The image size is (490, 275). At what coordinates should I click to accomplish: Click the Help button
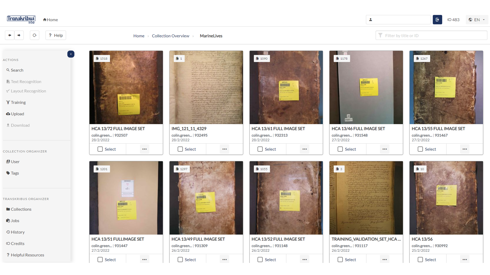click(56, 35)
